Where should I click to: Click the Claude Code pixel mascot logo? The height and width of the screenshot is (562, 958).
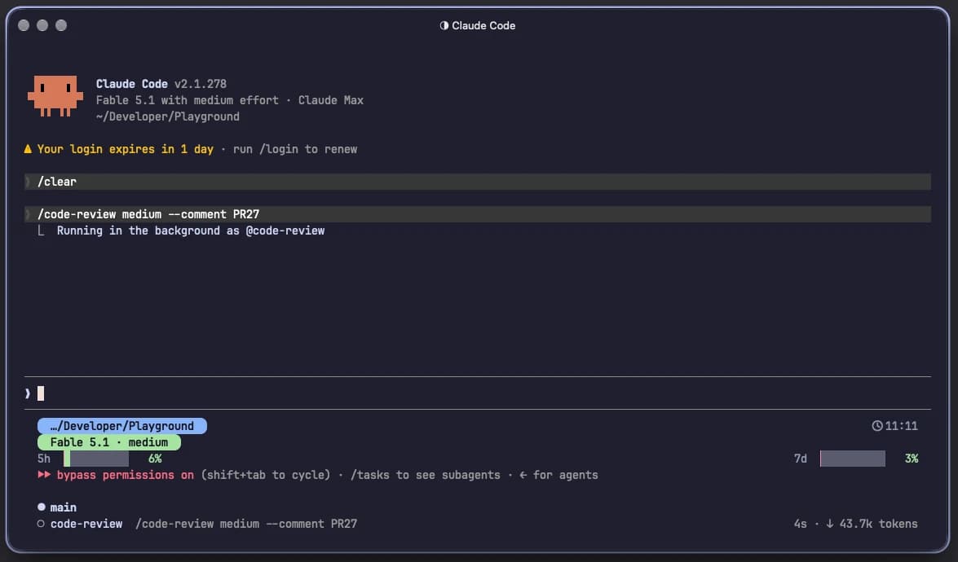[x=55, y=96]
